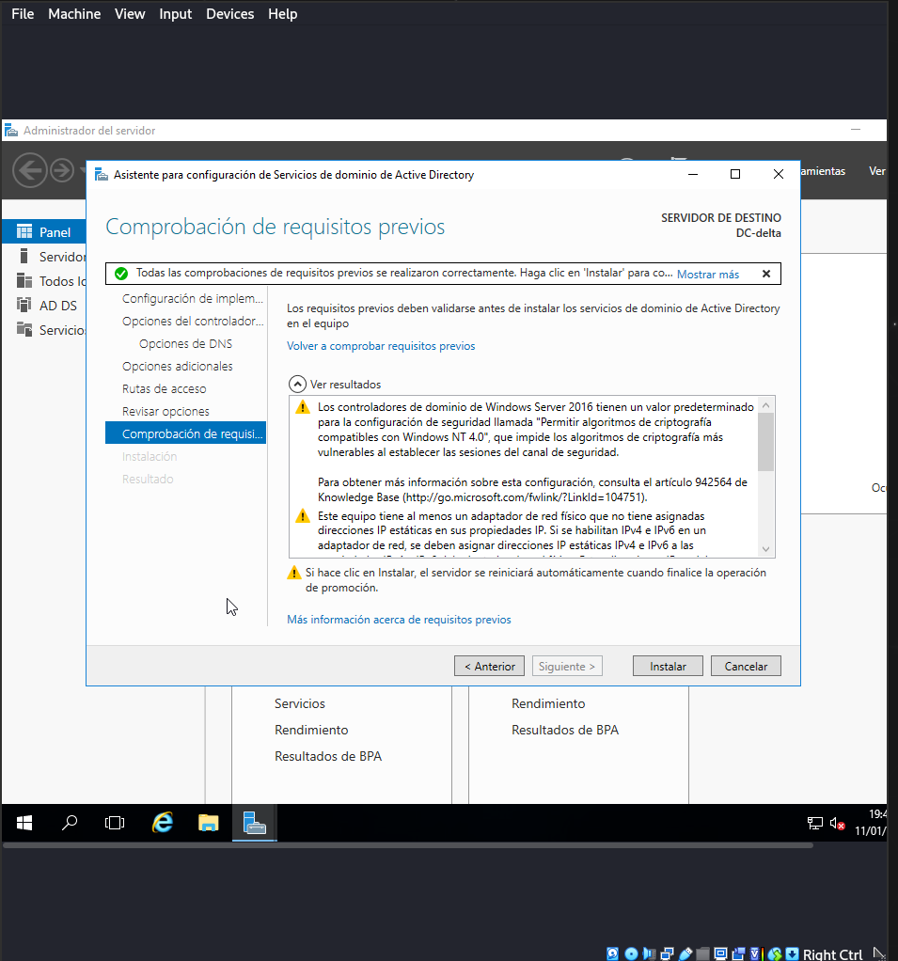Go to the Configuración de implem... step
This screenshot has width=898, height=961.
[193, 298]
